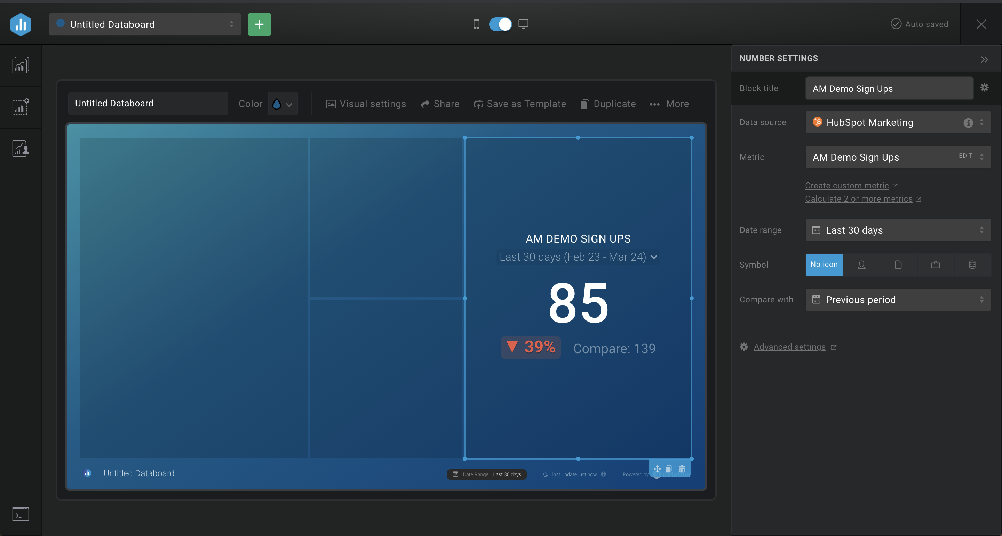Image resolution: width=1002 pixels, height=536 pixels.
Task: Select the No icon symbol option
Action: point(824,265)
